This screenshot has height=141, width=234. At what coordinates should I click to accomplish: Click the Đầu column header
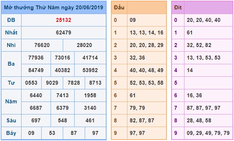click(x=119, y=8)
